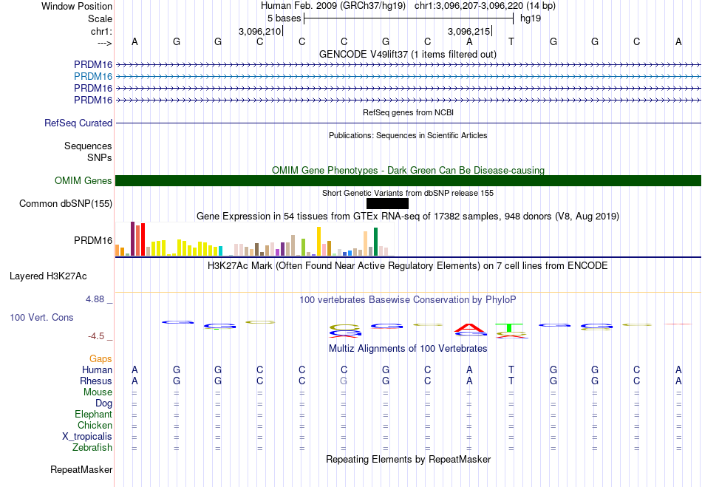
Task: Click 'Multiz Alignments of 100 Vertebrates' title
Action: point(408,349)
